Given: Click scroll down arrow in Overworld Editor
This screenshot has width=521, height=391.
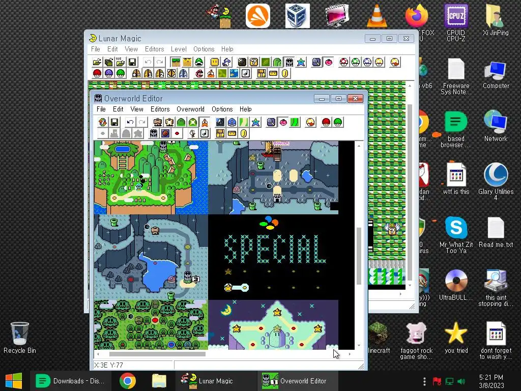Looking at the screenshot, I should click(x=359, y=346).
